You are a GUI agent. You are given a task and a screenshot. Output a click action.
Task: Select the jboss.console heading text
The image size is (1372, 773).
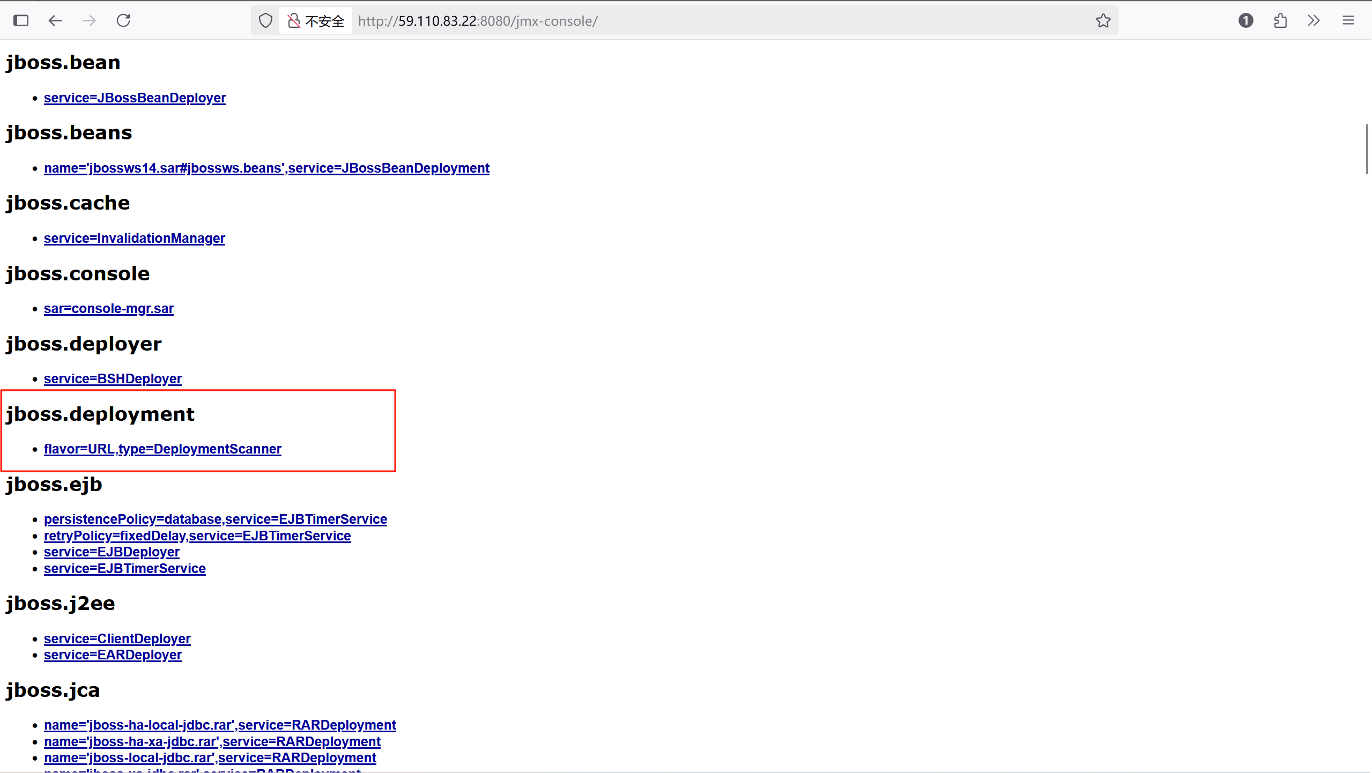tap(78, 274)
